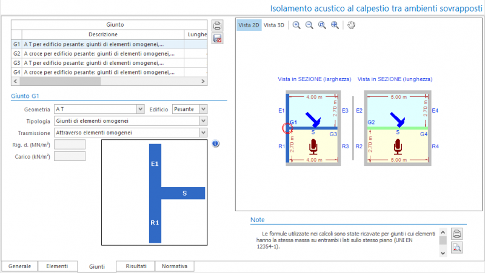Open the Geometria dropdown

tap(140, 109)
